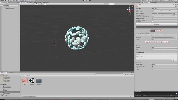Toggle the Automatic range checkbox
This screenshot has height=100, width=178.
[152, 66]
